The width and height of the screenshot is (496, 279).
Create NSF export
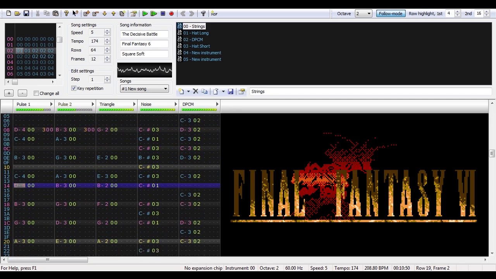click(x=214, y=14)
